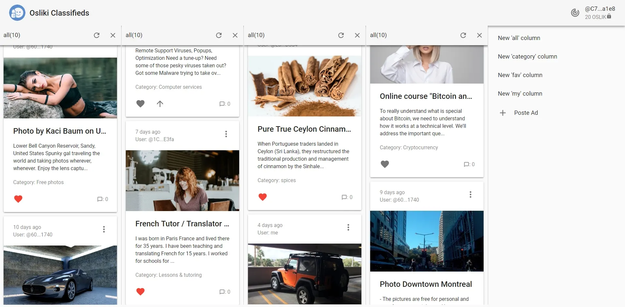Refresh the second 'all(10)' column
Viewport: 625px width, 307px height.
(219, 35)
